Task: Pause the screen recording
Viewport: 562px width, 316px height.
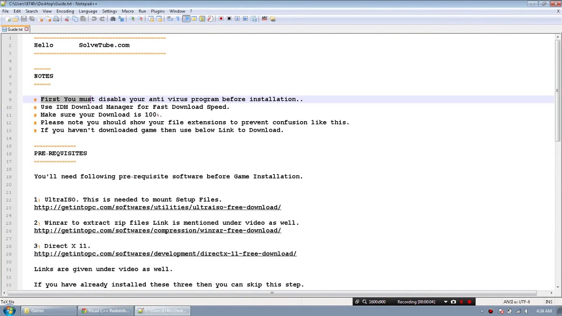Action: tap(461, 302)
